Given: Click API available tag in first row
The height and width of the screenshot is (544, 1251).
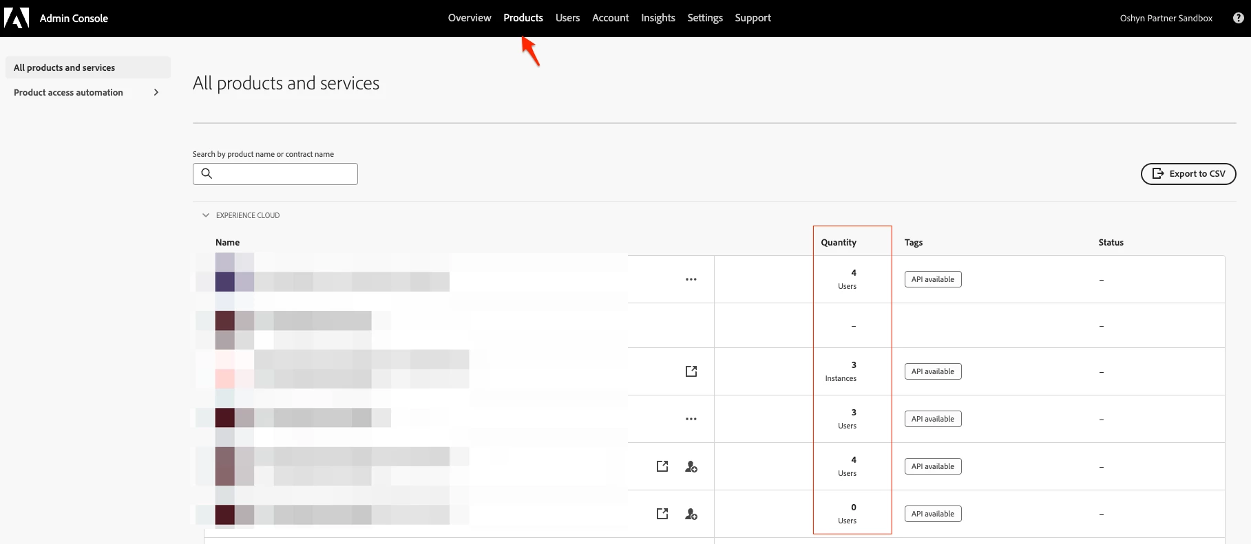Looking at the screenshot, I should coord(933,279).
